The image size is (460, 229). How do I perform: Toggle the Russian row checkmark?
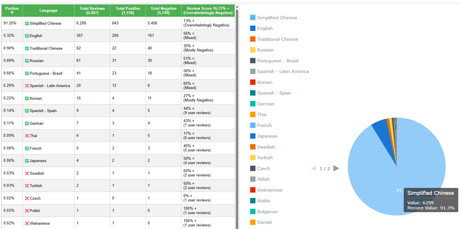[x=27, y=61]
